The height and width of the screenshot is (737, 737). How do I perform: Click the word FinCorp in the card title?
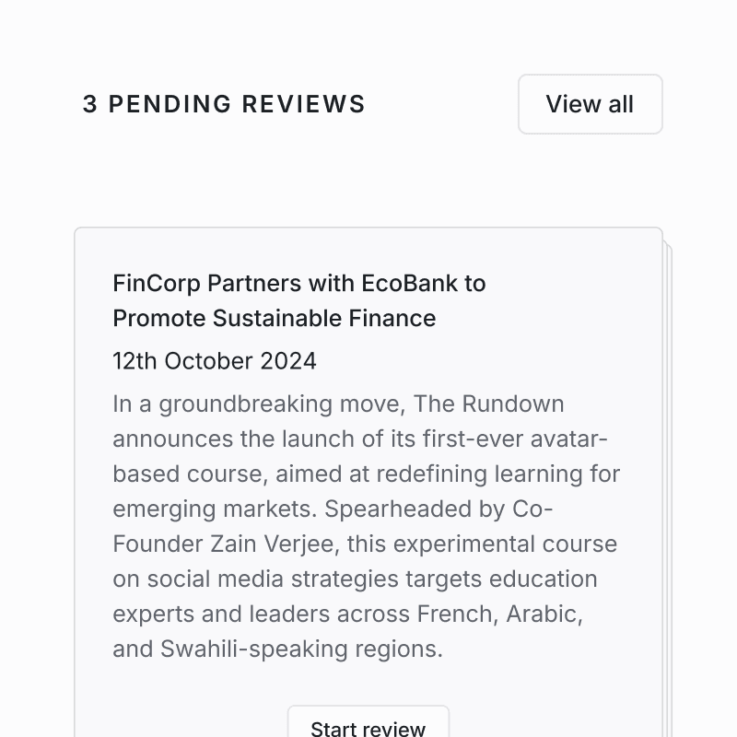(x=157, y=283)
